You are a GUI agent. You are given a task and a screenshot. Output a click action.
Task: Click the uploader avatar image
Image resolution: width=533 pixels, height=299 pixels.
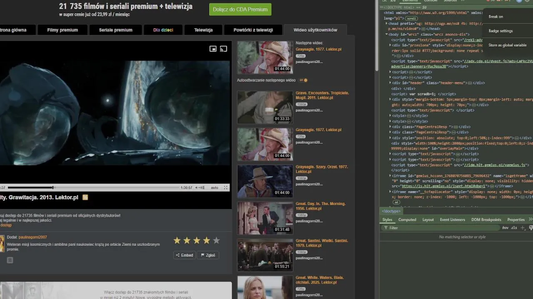(2, 243)
